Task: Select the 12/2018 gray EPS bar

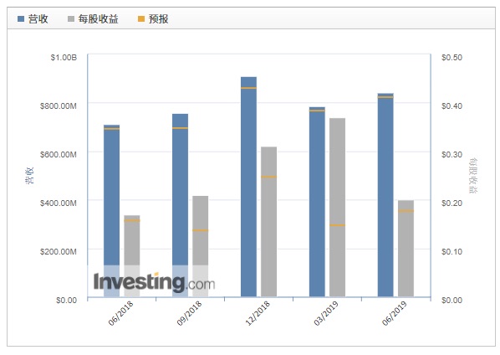Action: pos(269,222)
